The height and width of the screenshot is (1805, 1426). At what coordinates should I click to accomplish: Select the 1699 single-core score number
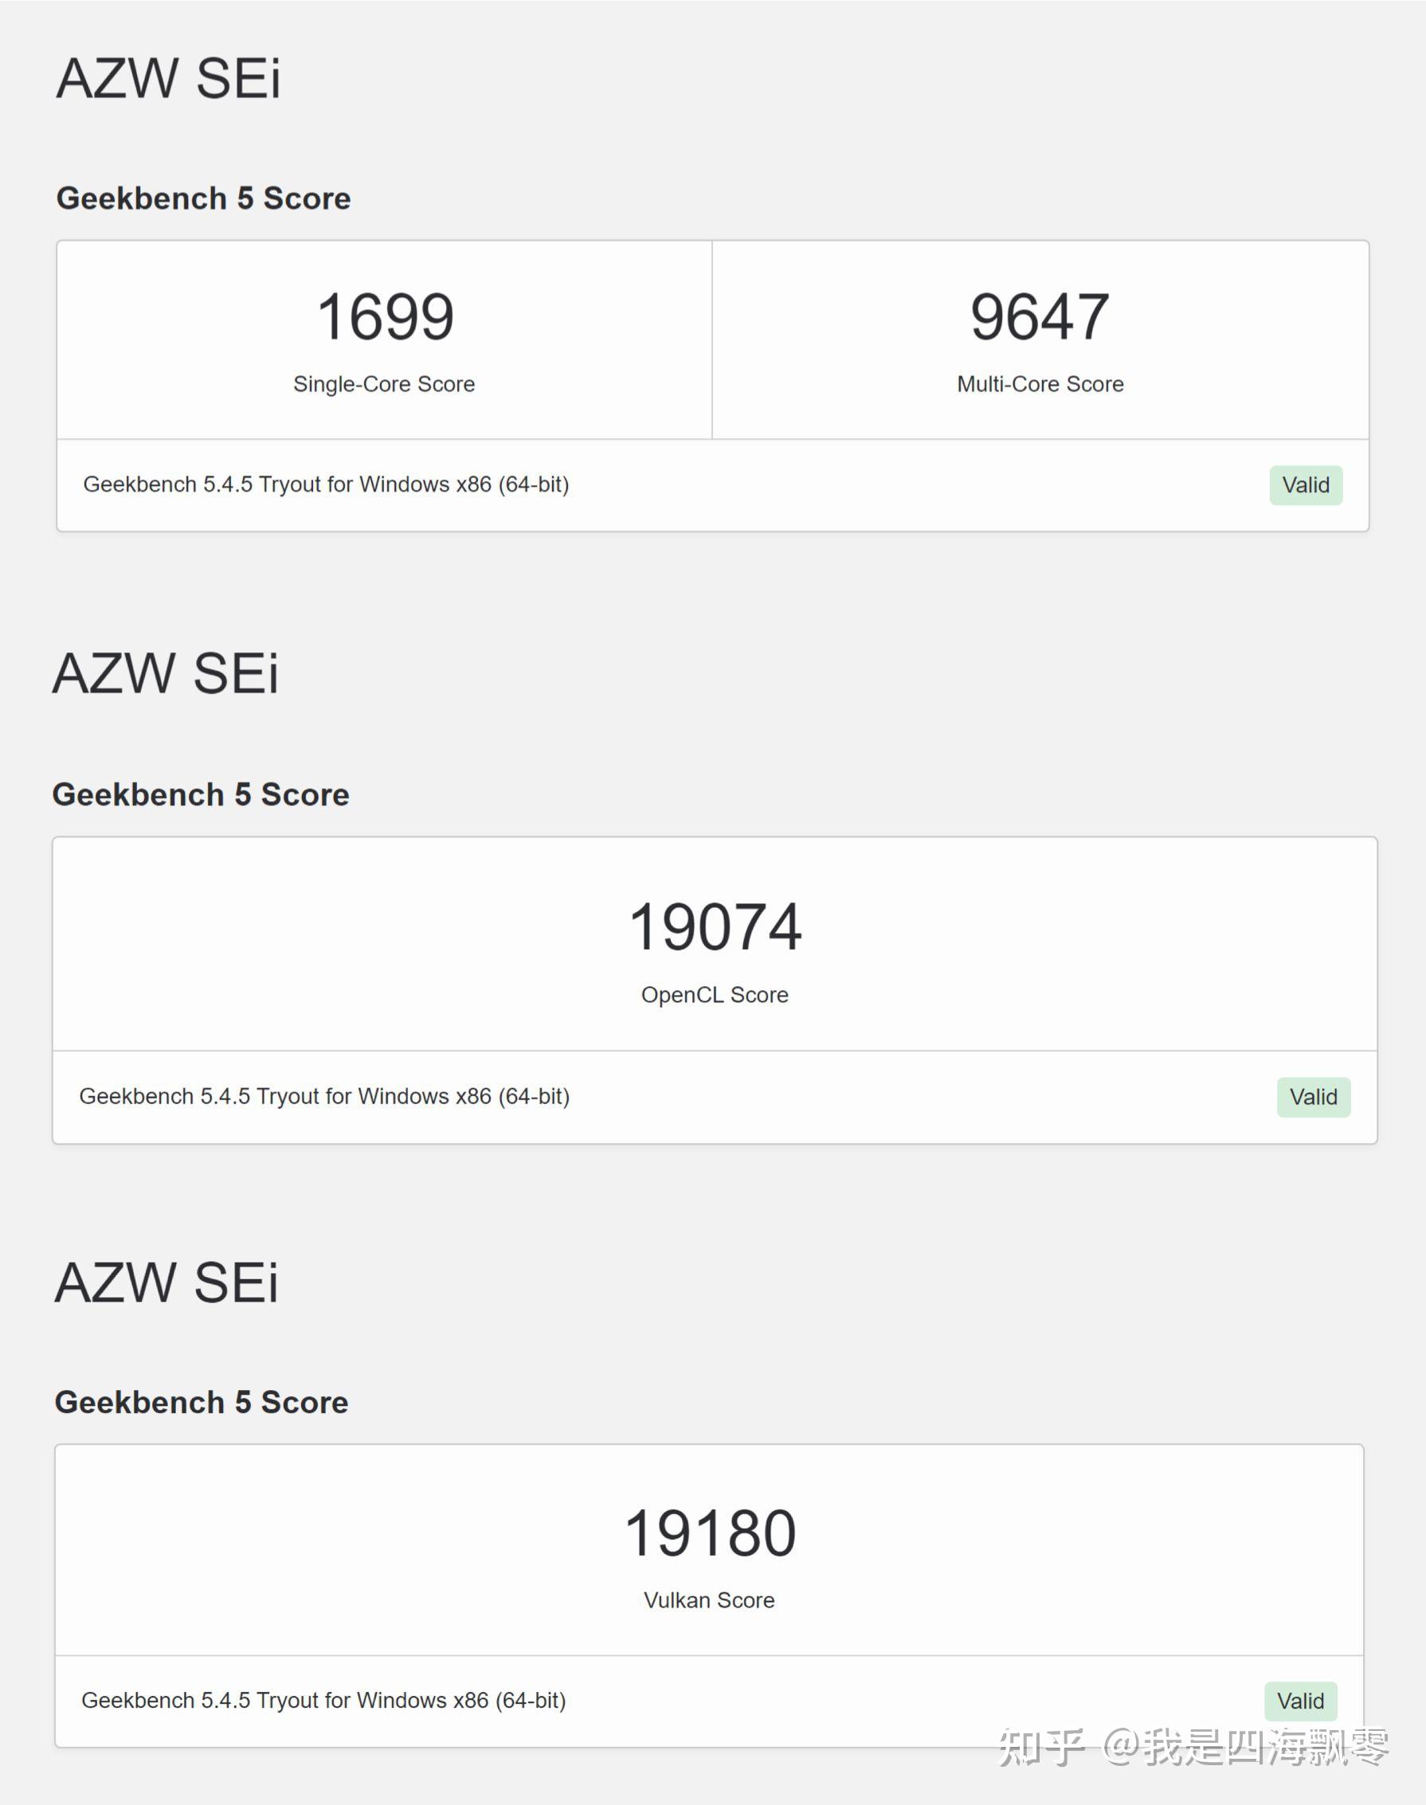point(385,317)
